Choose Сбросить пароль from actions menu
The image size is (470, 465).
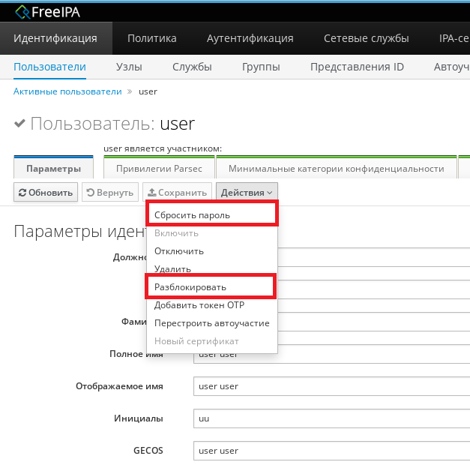point(192,215)
